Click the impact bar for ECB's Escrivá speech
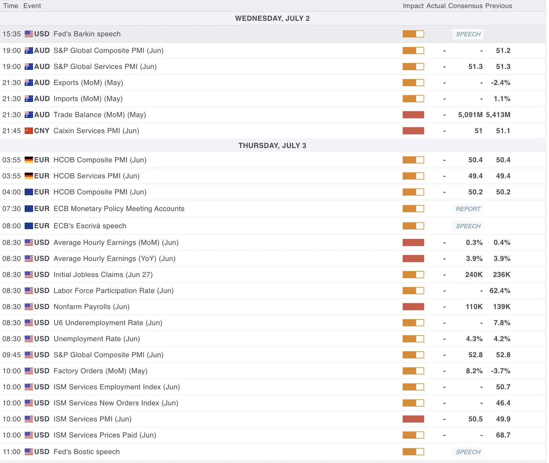 413,226
